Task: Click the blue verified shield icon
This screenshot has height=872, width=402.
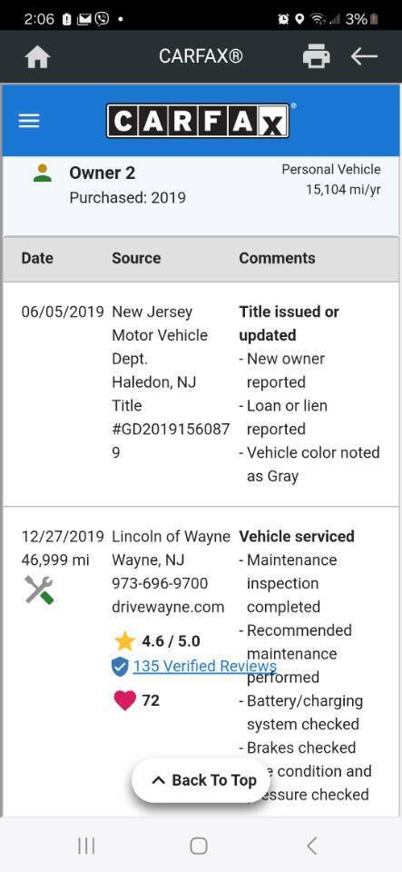Action: tap(120, 666)
